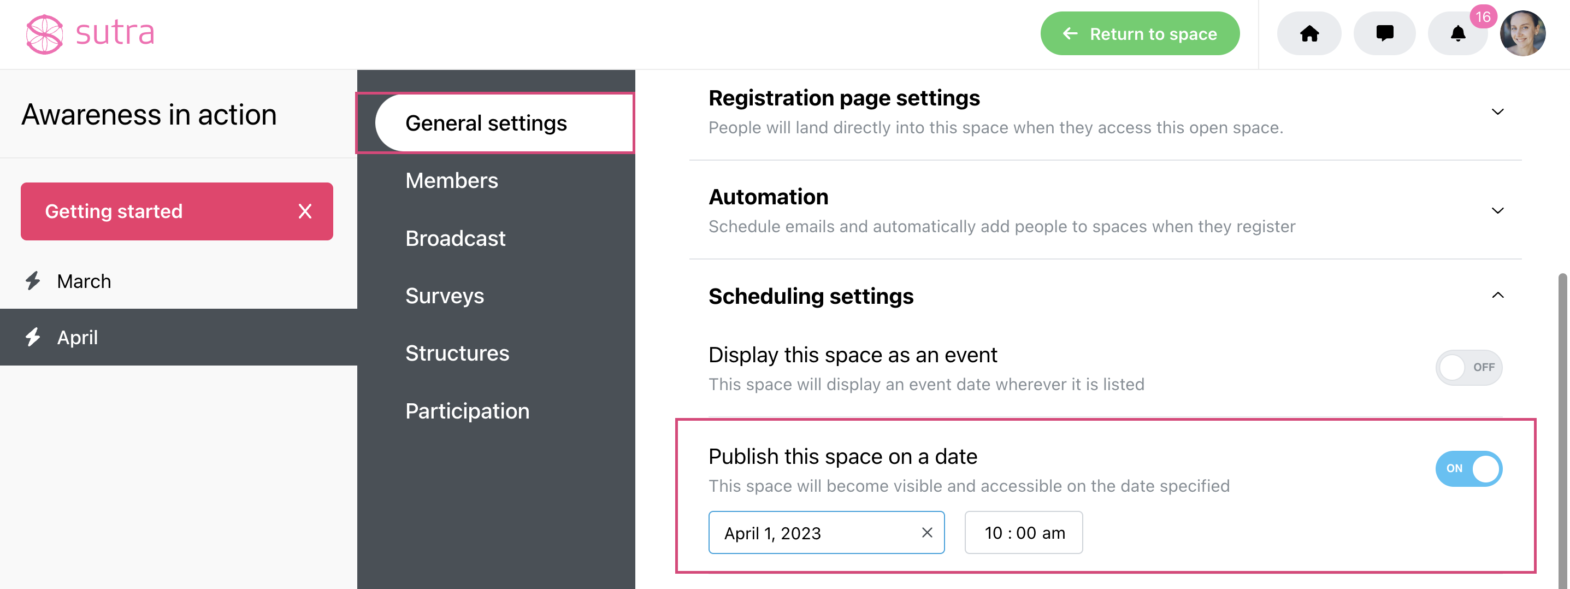Screen dimensions: 1570x589
Task: Open the user profile avatar
Action: click(1522, 33)
